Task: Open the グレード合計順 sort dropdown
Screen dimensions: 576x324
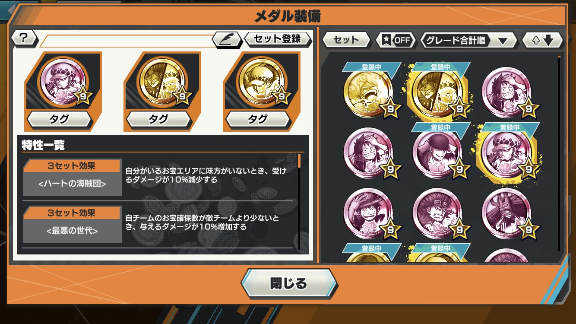Action: click(x=468, y=40)
